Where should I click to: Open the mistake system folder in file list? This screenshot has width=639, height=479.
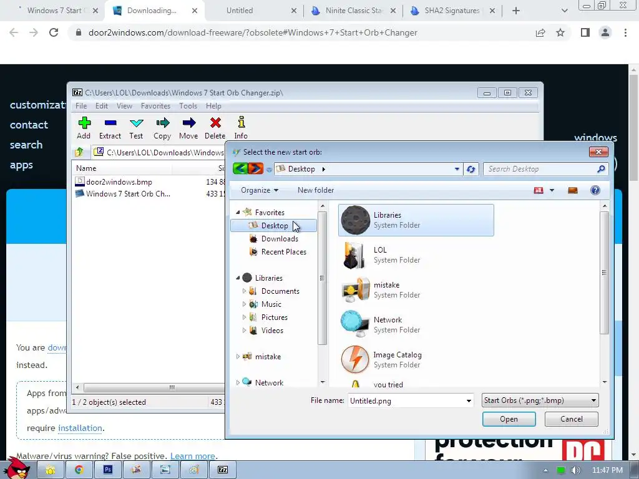coord(416,290)
